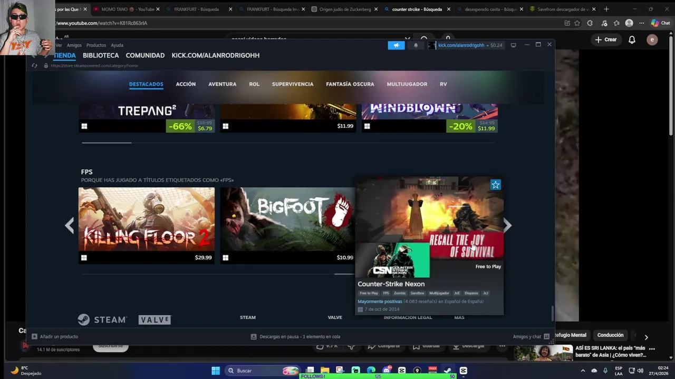Viewport: 675px width, 379px height.
Task: Click the Valve logo in footer
Action: coord(155,320)
